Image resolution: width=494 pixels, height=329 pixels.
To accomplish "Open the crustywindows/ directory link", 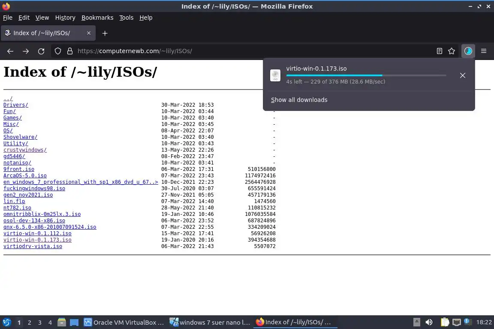I will (x=25, y=150).
